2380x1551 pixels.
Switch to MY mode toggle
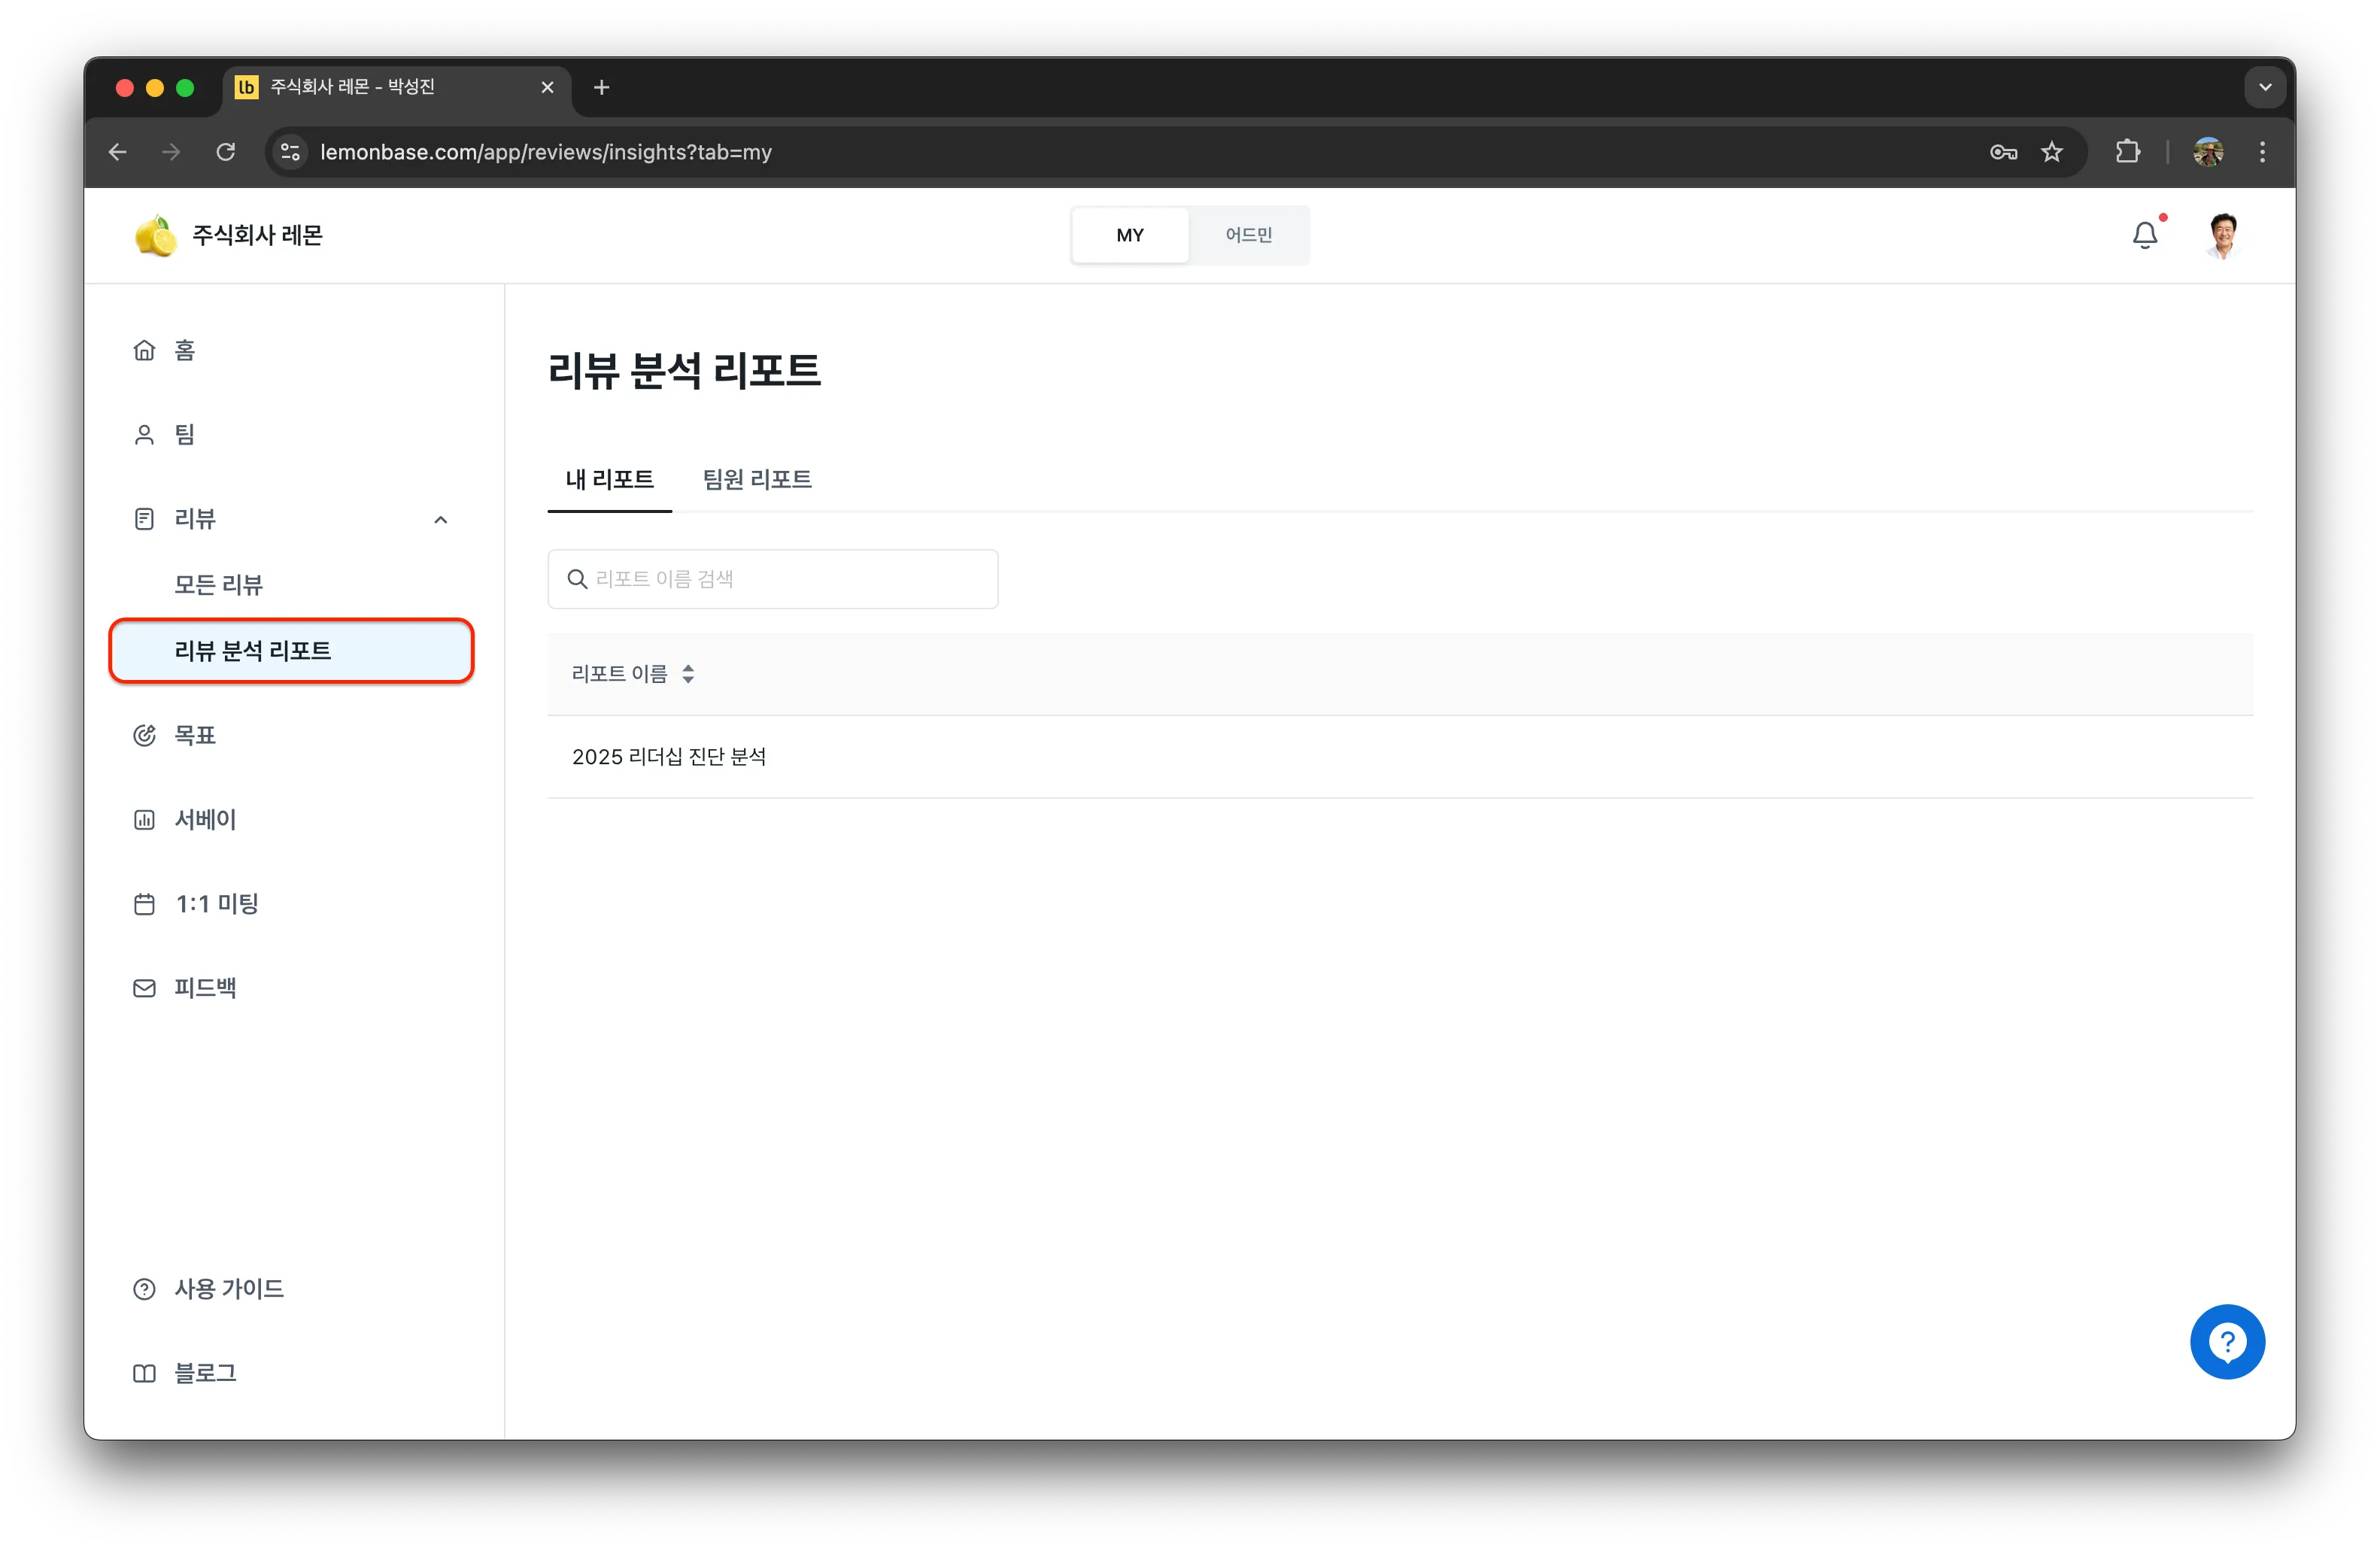(1130, 235)
